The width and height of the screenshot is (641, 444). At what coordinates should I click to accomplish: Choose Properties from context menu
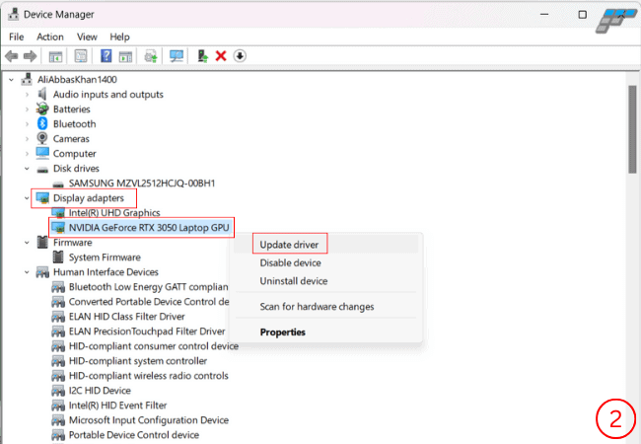point(282,332)
